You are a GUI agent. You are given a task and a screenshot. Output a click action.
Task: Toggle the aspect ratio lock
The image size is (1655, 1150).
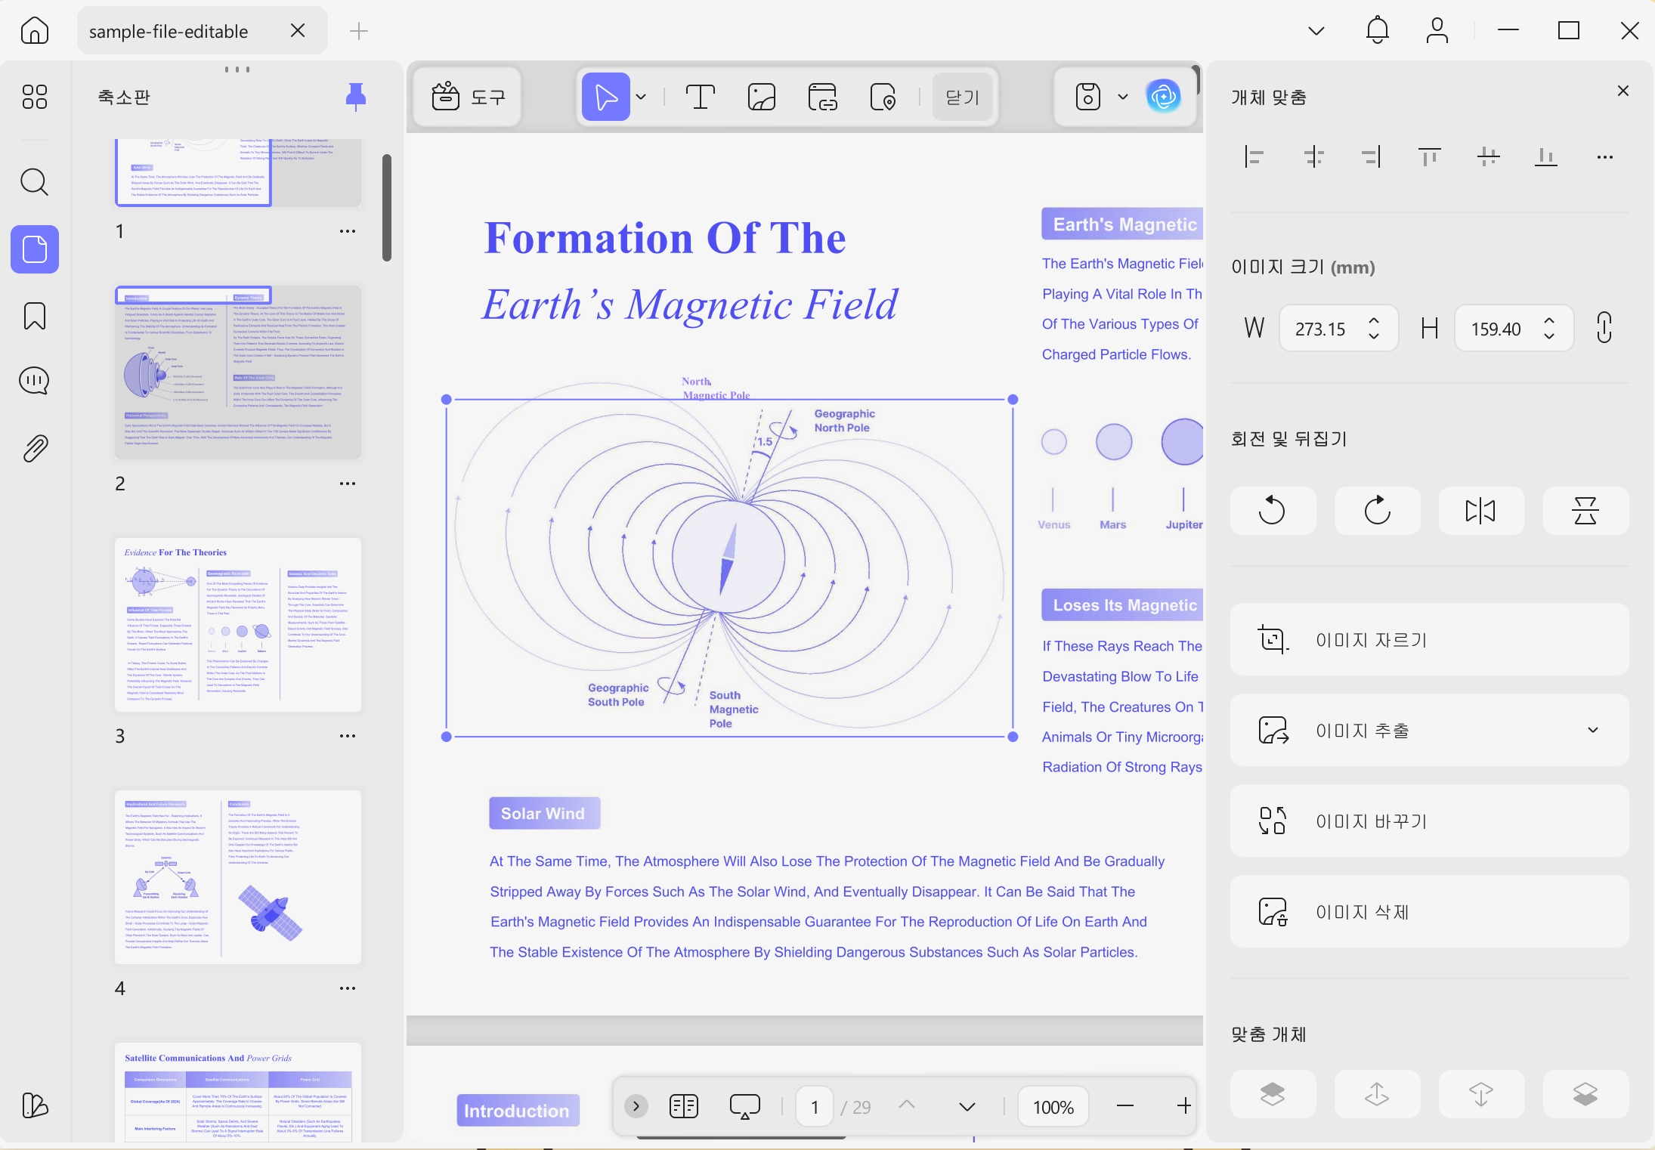pos(1604,328)
